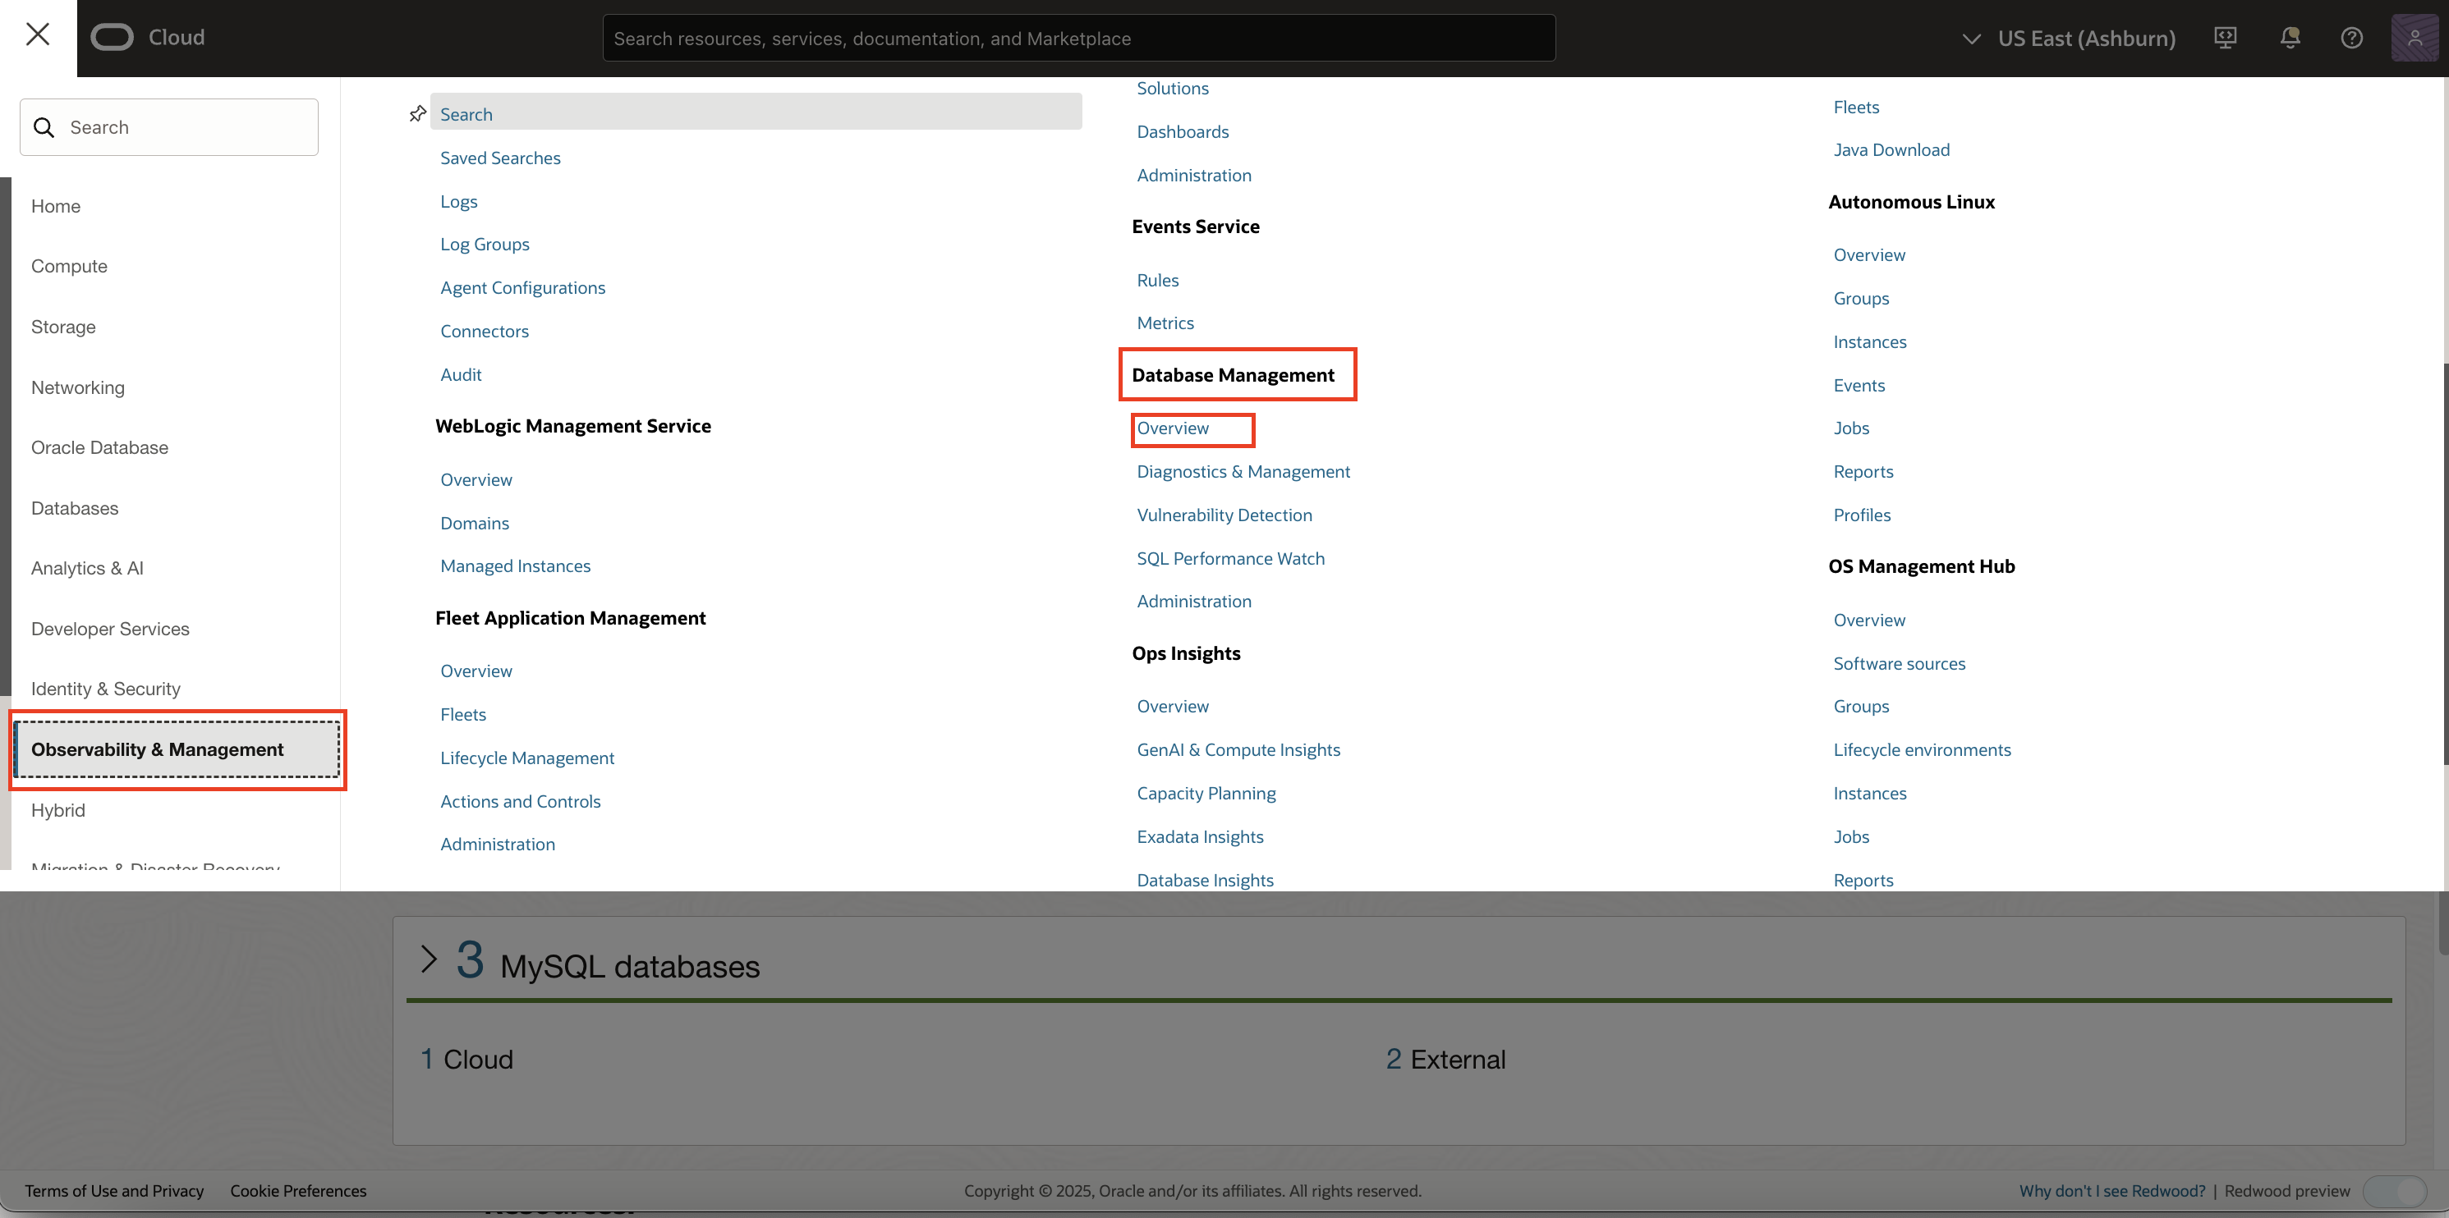Select Observability & Management in the sidebar
Image resolution: width=2449 pixels, height=1218 pixels.
pos(157,749)
